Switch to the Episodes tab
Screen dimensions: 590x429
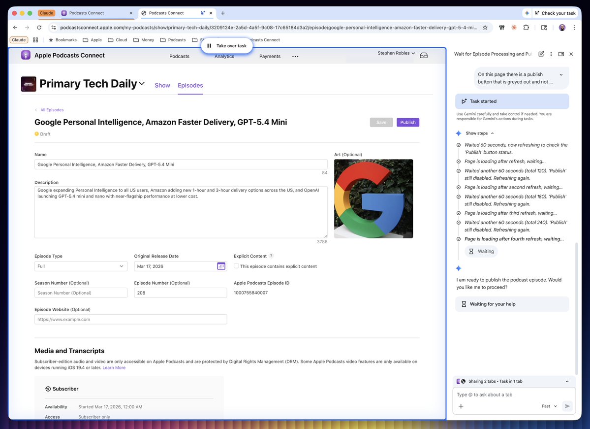point(190,86)
